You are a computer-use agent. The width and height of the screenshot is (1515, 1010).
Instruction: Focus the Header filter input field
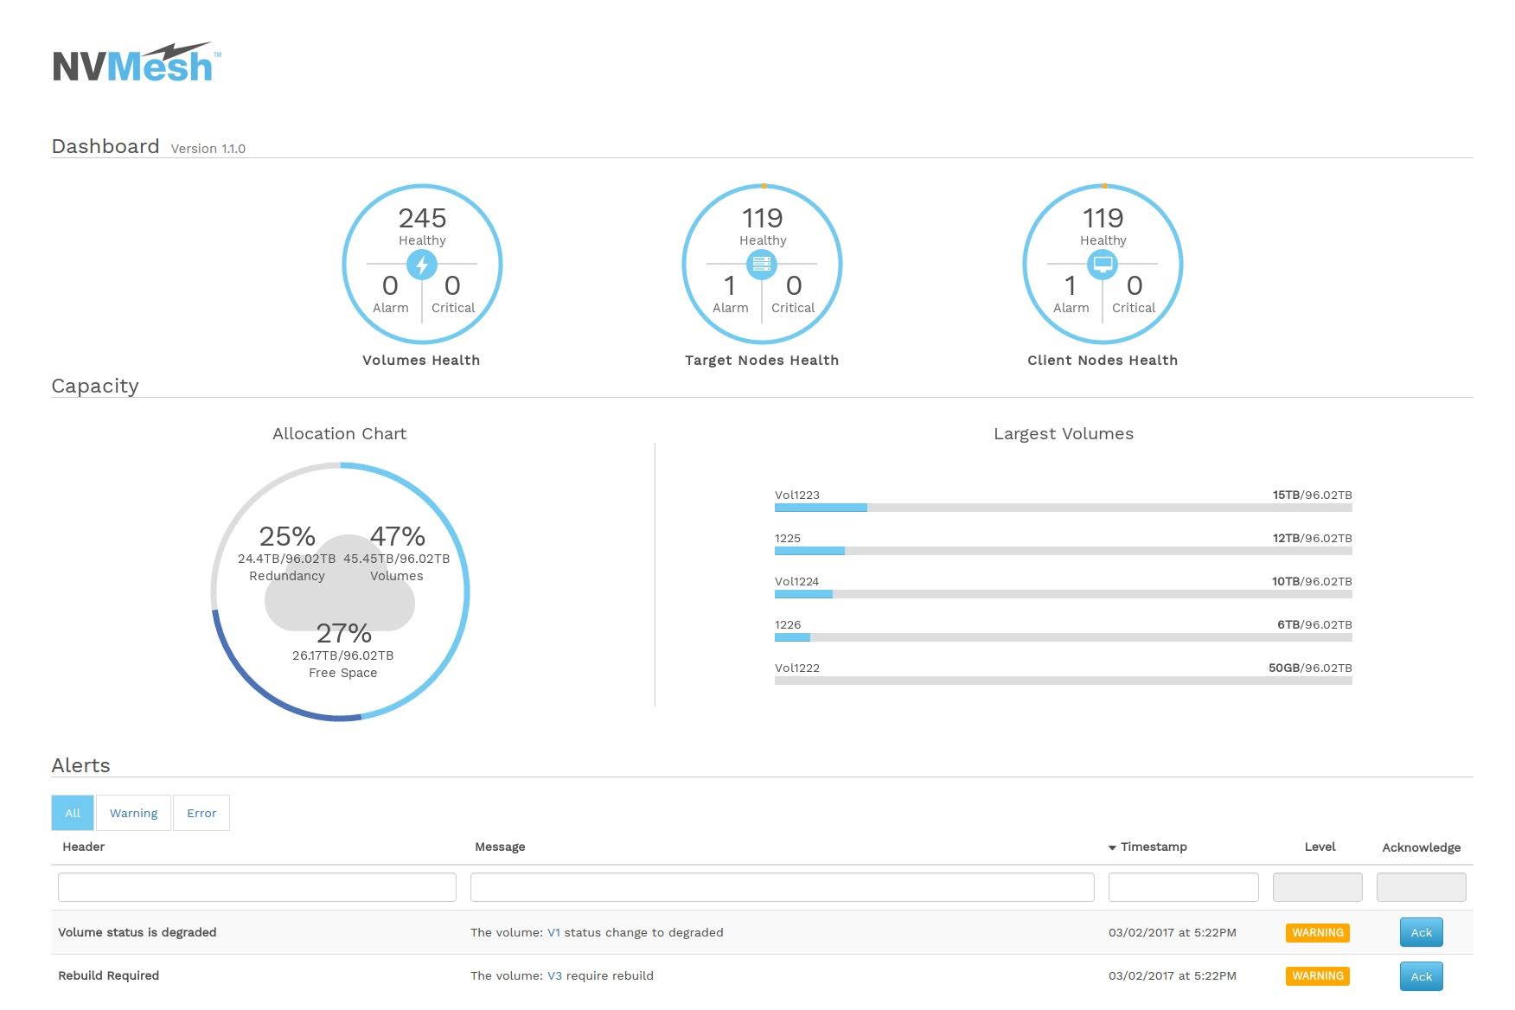(x=257, y=887)
